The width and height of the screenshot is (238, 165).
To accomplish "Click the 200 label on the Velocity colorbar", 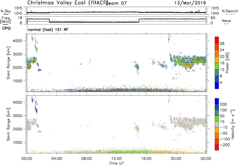I will click(x=223, y=104).
